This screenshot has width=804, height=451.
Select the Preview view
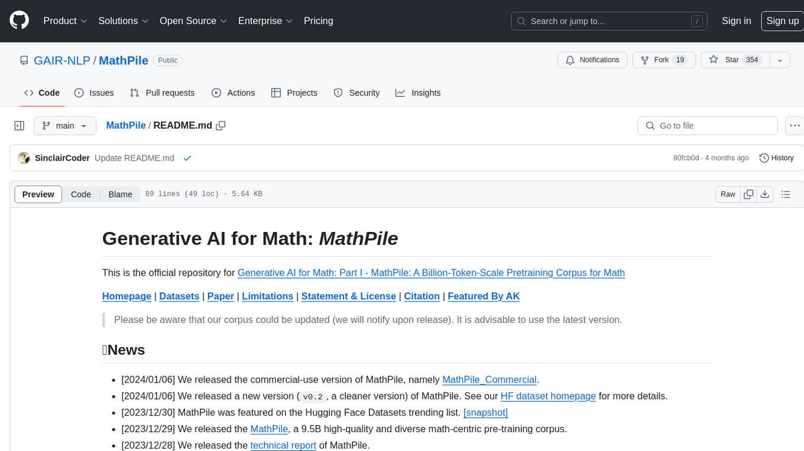[38, 194]
